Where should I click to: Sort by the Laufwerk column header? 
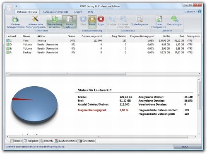(12, 36)
